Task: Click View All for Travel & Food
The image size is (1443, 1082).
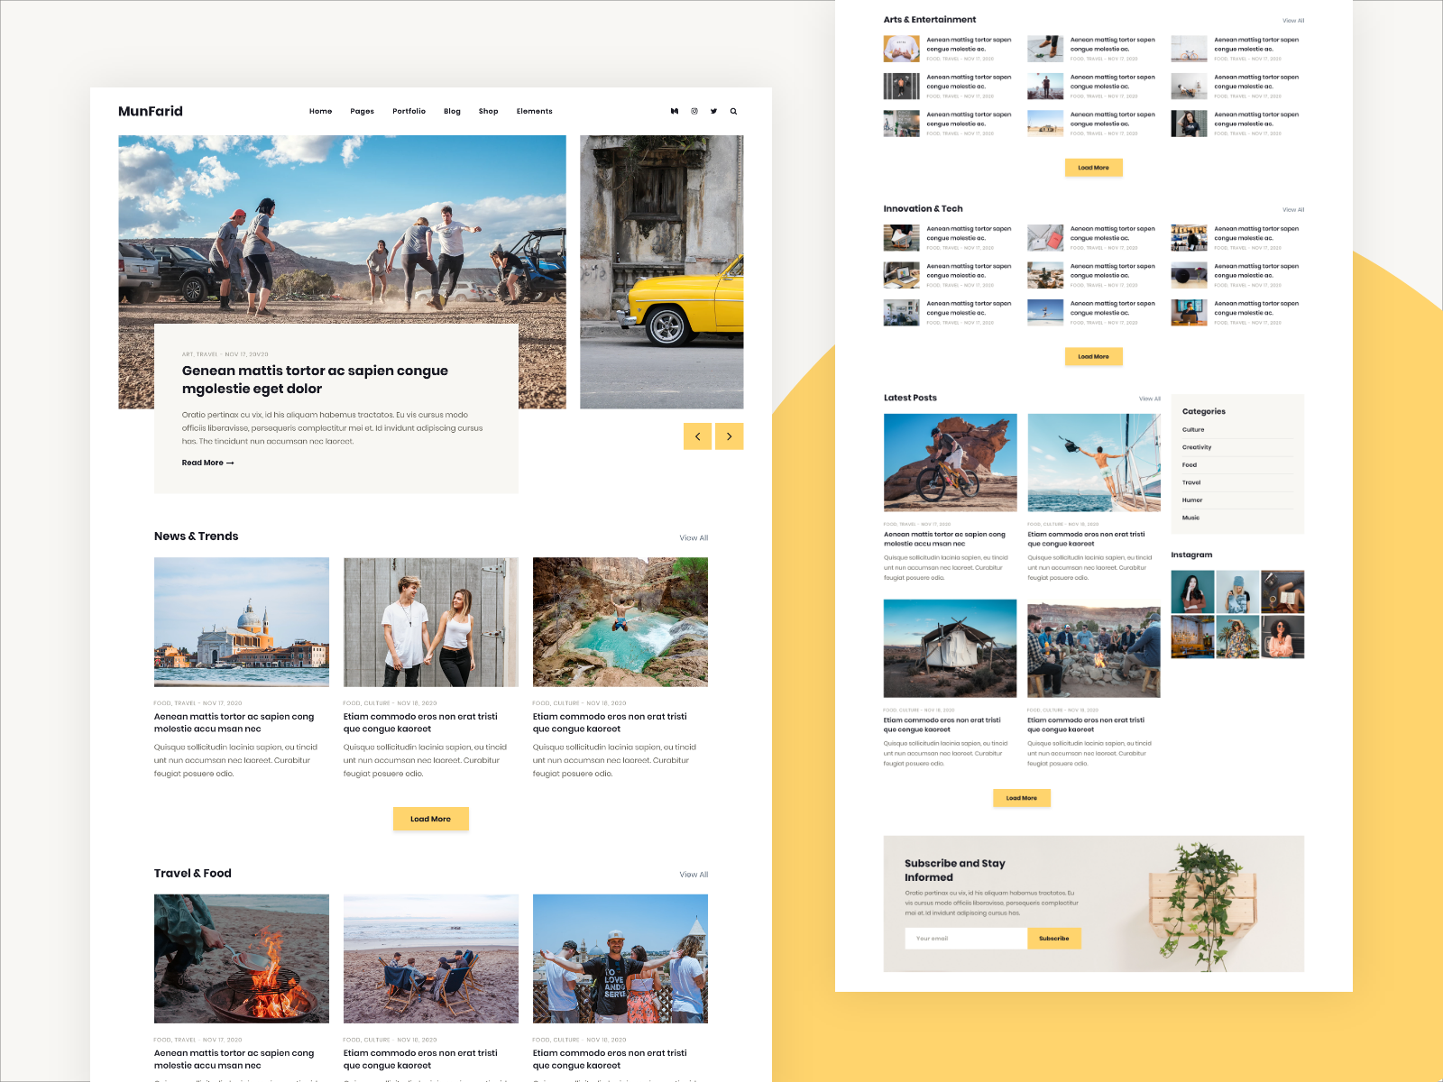Action: (x=694, y=875)
